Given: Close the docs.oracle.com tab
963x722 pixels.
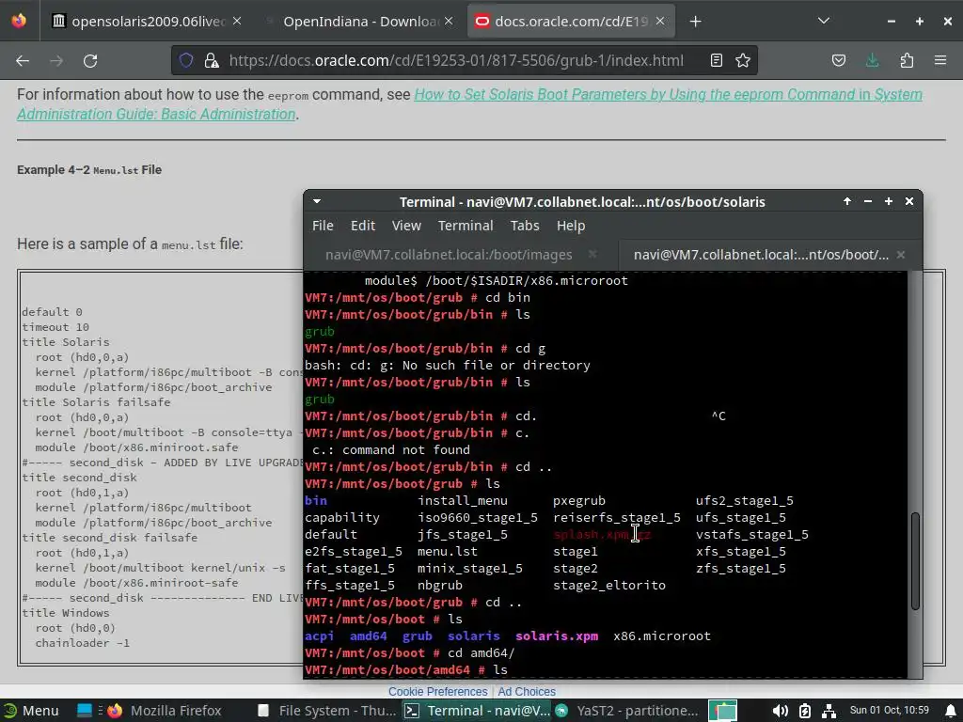Looking at the screenshot, I should pyautogui.click(x=660, y=21).
